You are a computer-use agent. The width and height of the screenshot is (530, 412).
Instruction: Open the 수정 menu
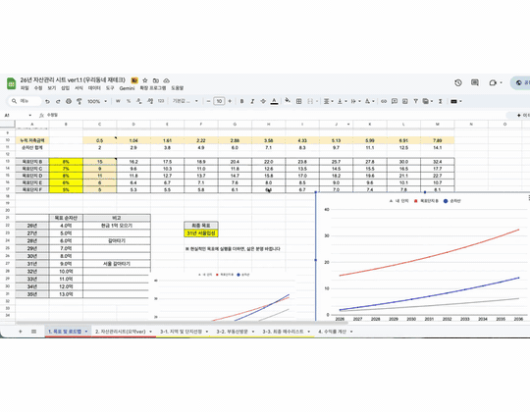38,88
